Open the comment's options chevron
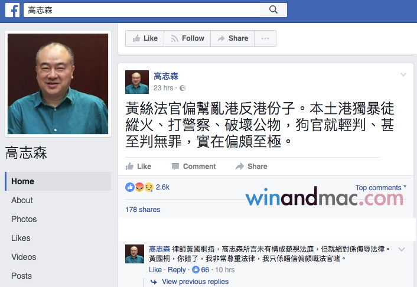The image size is (417, 287). coord(401,249)
